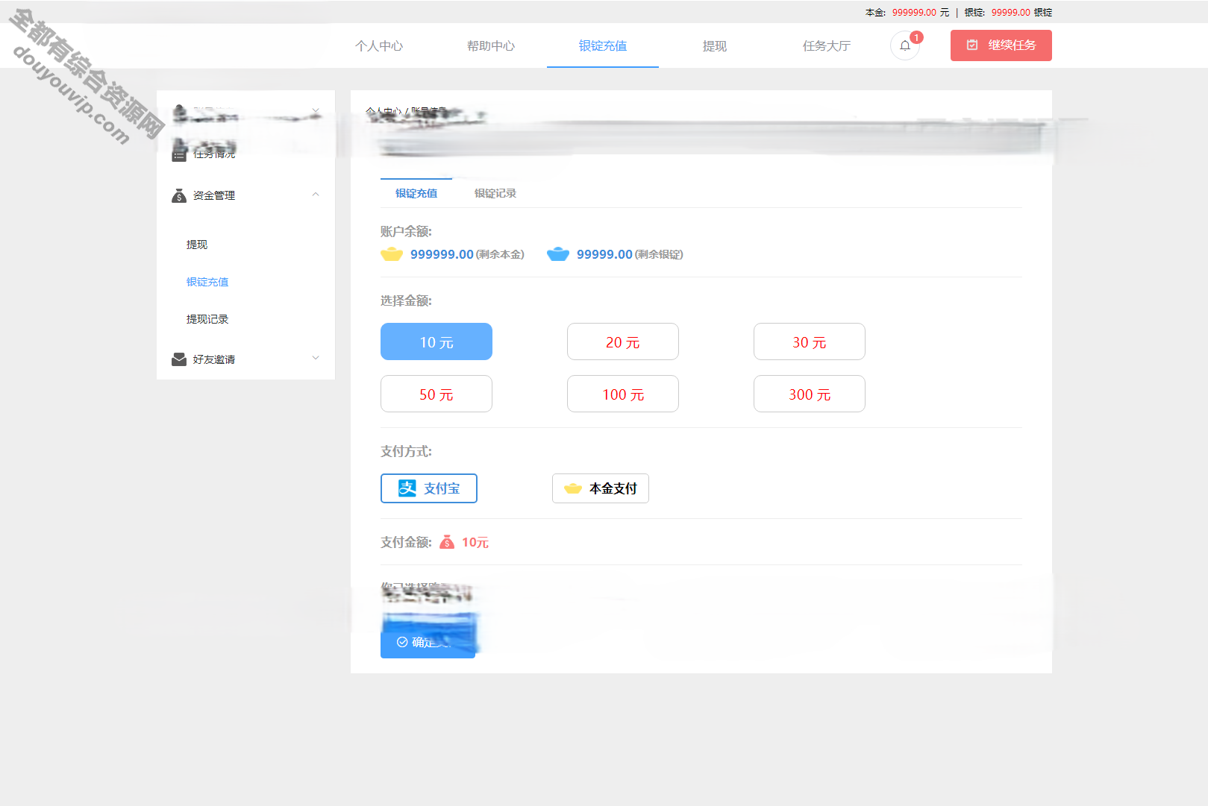This screenshot has width=1208, height=806.
Task: Select the 10 元 amount option
Action: (436, 341)
